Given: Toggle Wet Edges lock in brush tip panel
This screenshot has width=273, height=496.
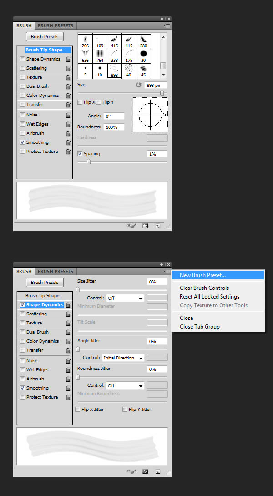Looking at the screenshot, I should pyautogui.click(x=68, y=124).
